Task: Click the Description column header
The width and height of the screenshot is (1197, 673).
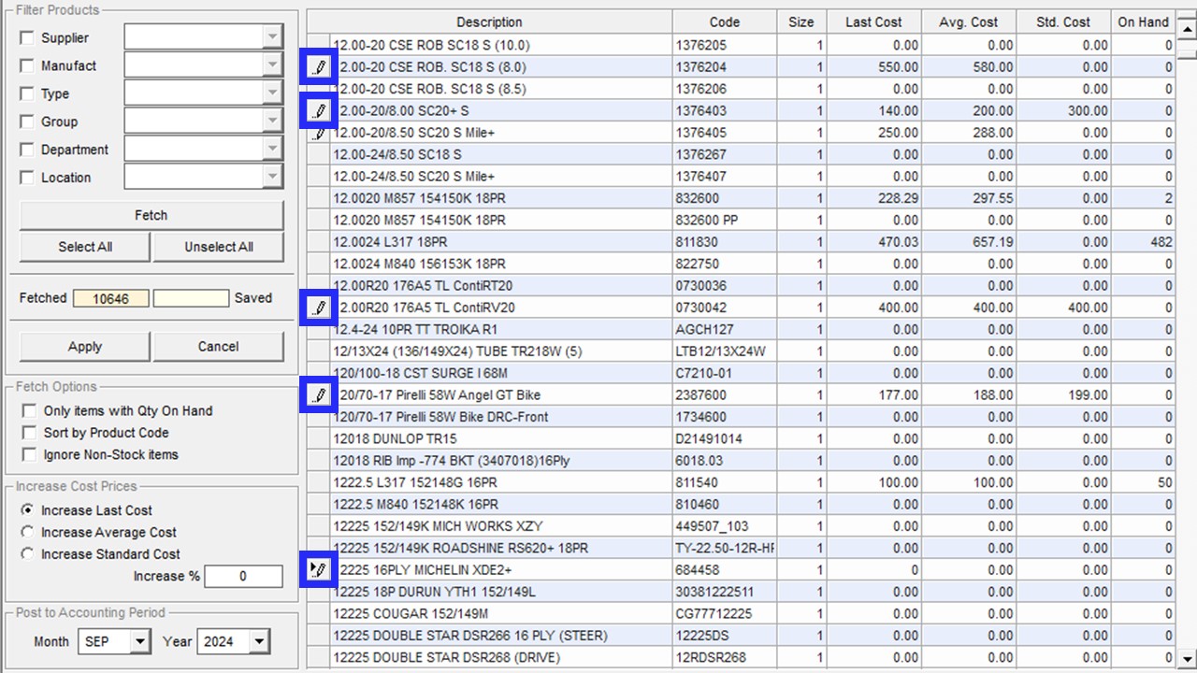Action: point(490,22)
